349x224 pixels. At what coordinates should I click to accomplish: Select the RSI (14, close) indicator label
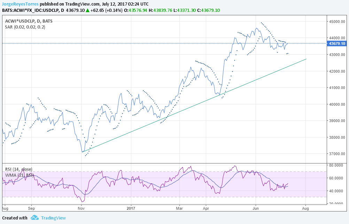coord(19,169)
